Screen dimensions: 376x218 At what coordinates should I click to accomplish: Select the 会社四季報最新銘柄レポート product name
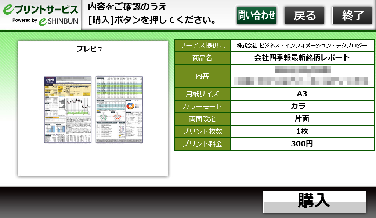(x=302, y=58)
